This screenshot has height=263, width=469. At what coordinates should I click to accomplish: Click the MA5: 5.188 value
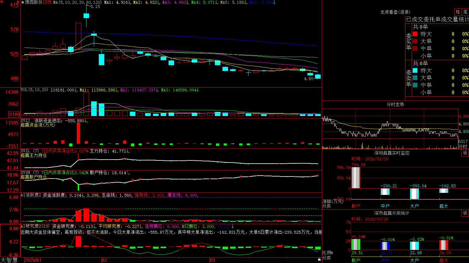(x=233, y=2)
